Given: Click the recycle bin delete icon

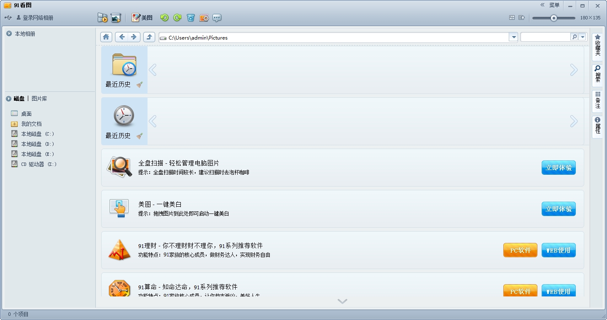Looking at the screenshot, I should [x=191, y=18].
